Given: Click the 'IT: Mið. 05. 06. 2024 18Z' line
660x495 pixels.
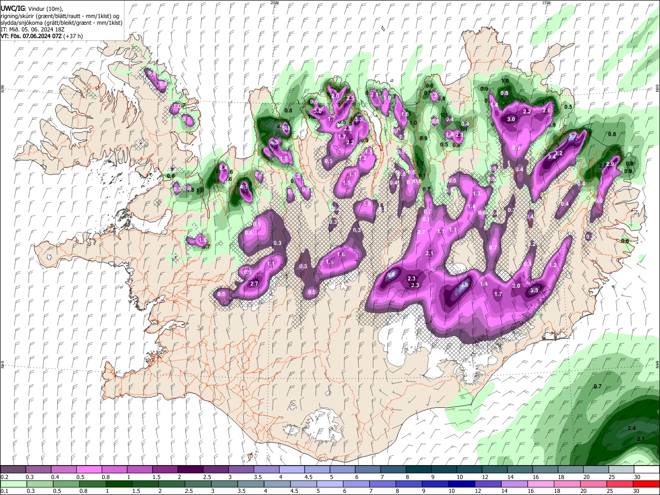Looking at the screenshot, I should pos(32,29).
